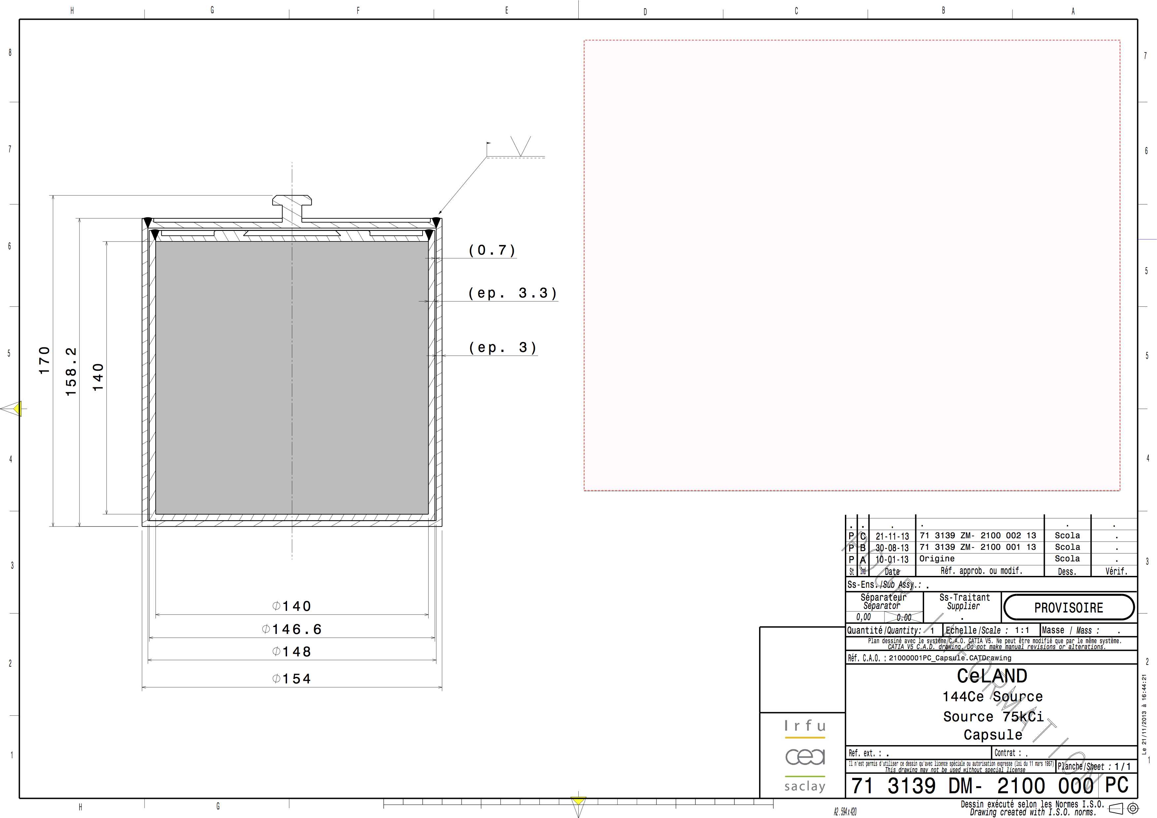Select the 170 overall height dimension
The image size is (1157, 818).
(44, 360)
